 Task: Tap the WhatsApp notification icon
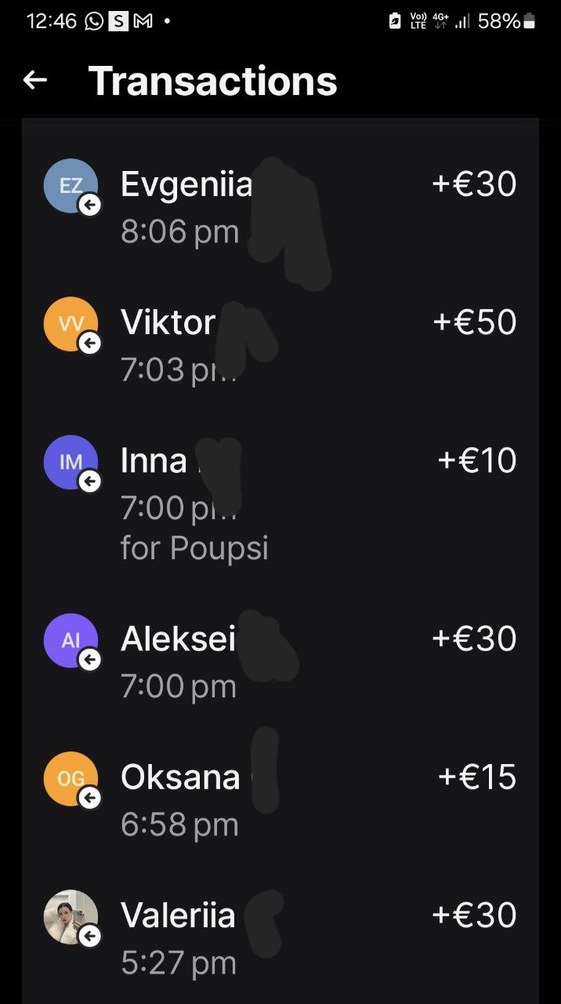[x=94, y=22]
